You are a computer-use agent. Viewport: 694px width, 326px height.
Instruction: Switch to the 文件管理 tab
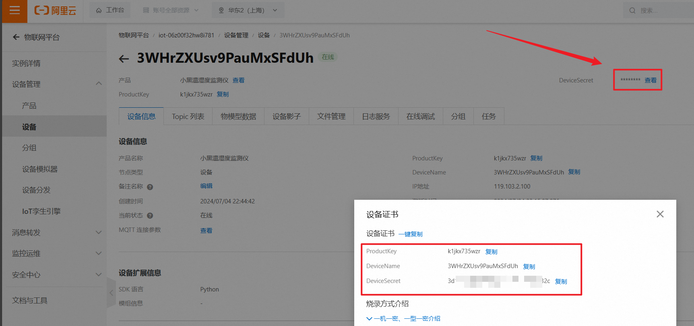pos(331,116)
